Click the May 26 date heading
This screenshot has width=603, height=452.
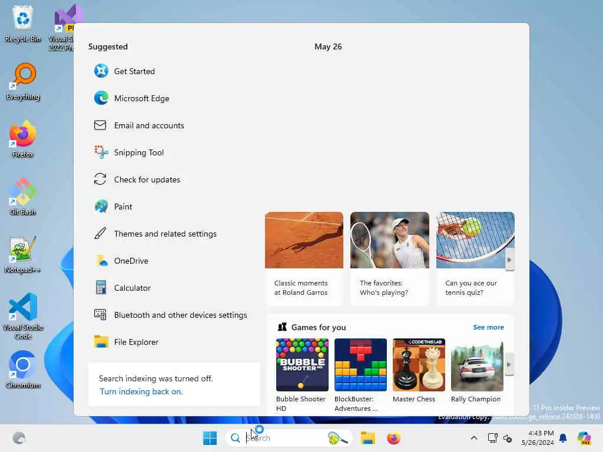328,46
